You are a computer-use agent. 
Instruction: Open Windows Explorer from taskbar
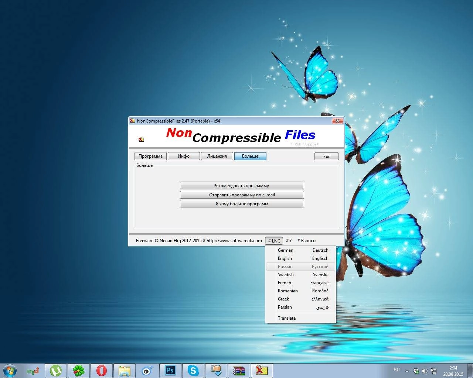[x=125, y=370]
